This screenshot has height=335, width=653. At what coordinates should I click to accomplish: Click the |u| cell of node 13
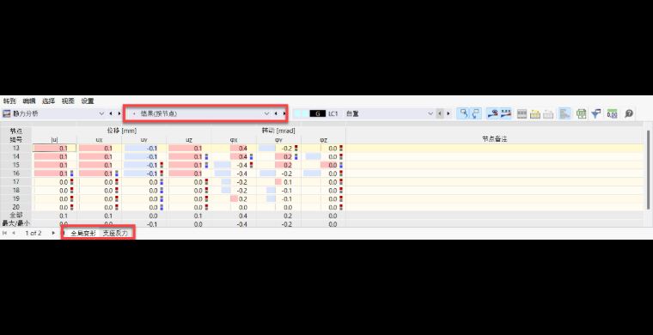[x=54, y=148]
